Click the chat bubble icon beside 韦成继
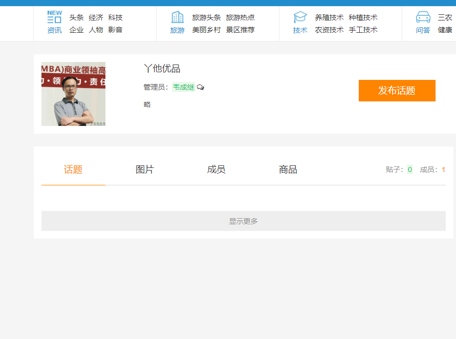Screen dimensions: 456x339 (x=201, y=88)
